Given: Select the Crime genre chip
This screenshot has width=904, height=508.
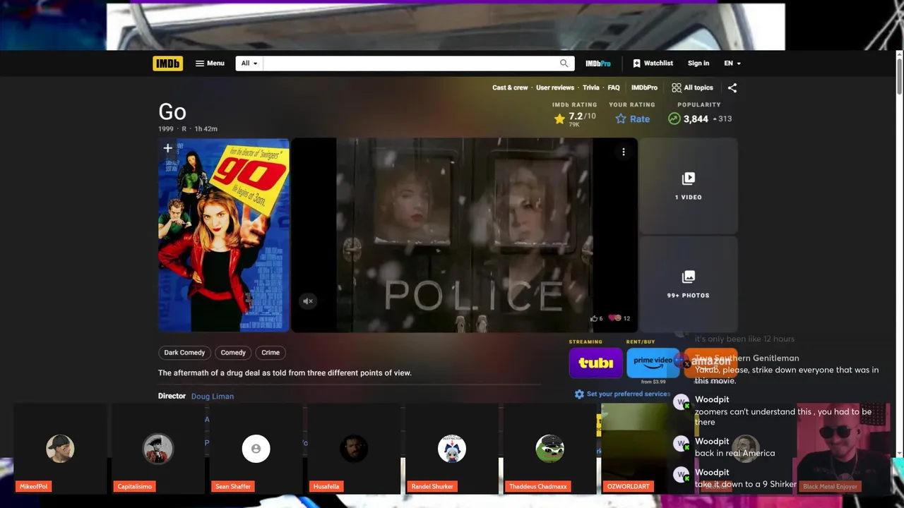Looking at the screenshot, I should 270,353.
